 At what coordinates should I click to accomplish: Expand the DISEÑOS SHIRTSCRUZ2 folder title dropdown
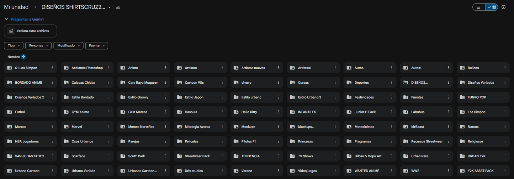(109, 7)
